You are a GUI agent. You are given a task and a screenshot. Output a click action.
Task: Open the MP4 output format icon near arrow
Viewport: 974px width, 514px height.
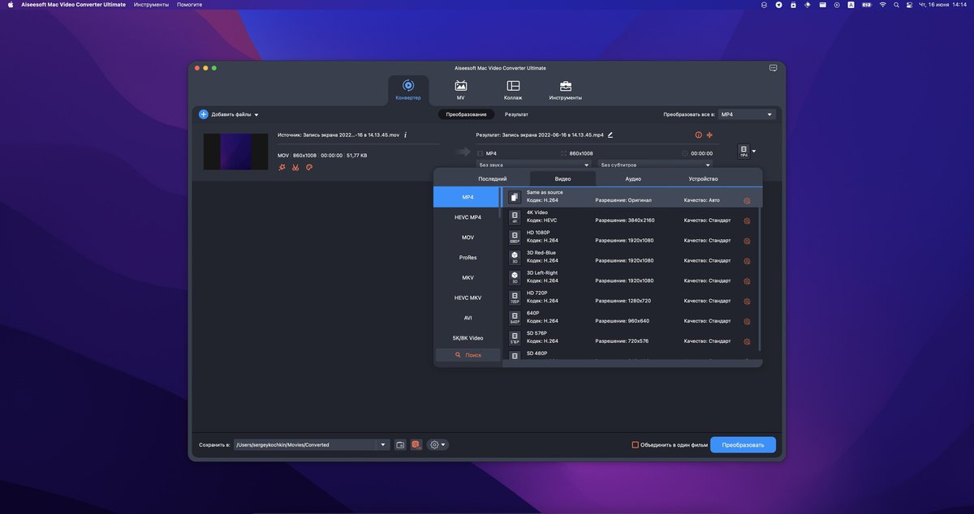pos(743,151)
